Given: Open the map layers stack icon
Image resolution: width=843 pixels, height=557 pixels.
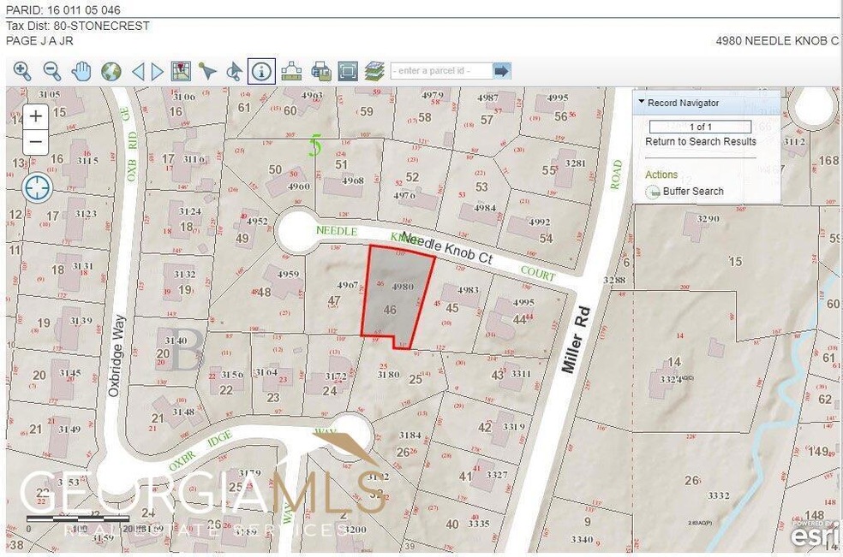Looking at the screenshot, I should 374,70.
